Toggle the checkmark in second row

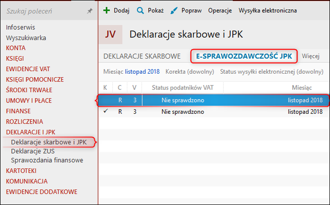coord(105,111)
